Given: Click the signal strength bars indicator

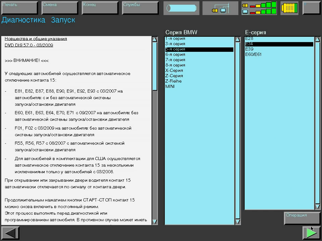Looking at the screenshot, I should [x=259, y=8].
